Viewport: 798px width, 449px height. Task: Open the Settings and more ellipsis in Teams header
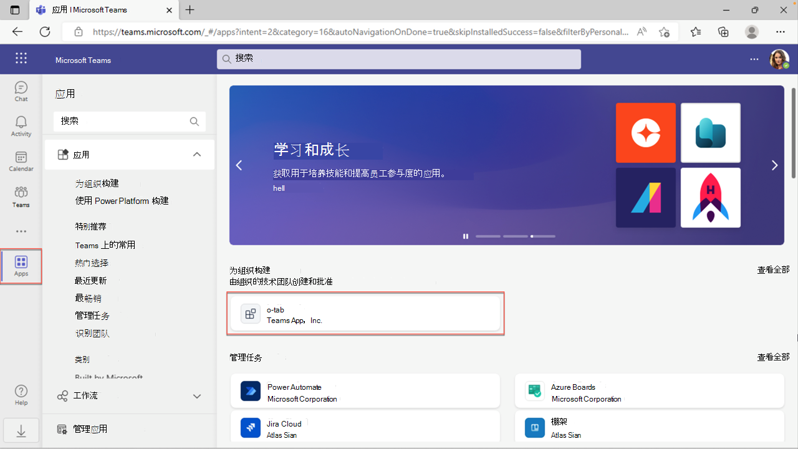pos(754,59)
